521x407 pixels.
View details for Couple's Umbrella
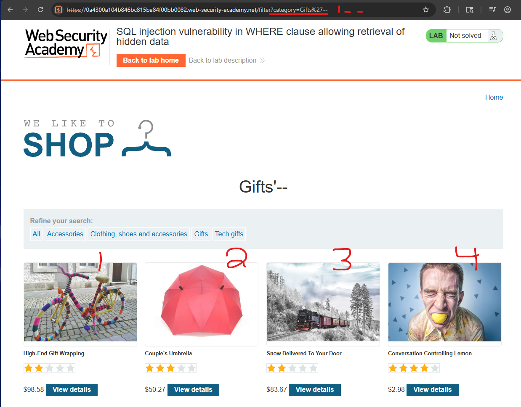pyautogui.click(x=193, y=390)
